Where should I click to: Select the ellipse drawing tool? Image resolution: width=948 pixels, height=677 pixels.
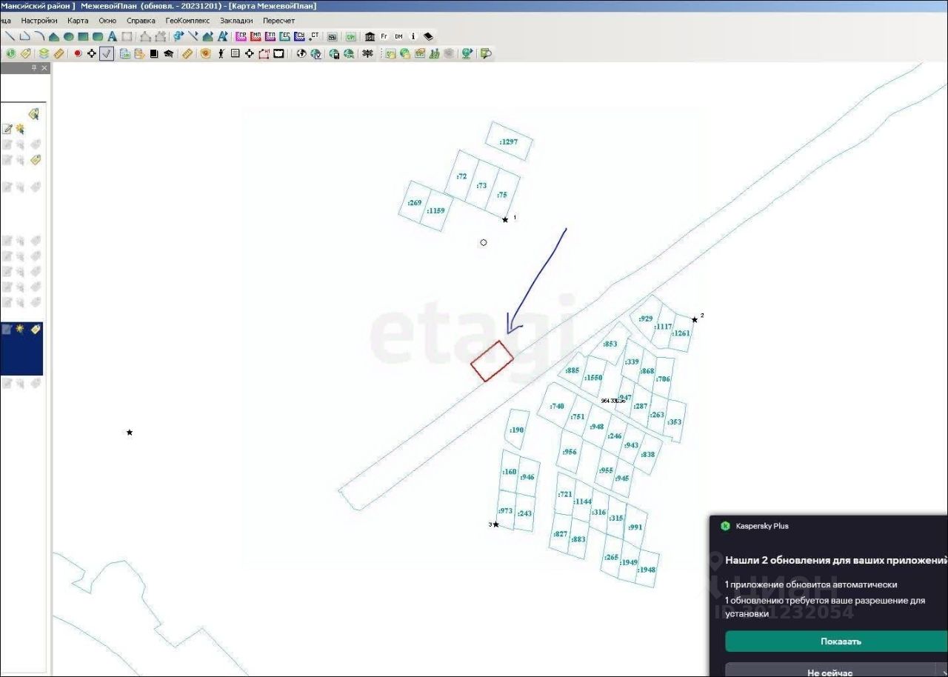[68, 36]
